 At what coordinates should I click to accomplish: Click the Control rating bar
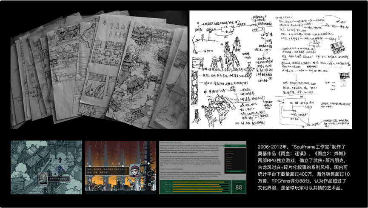[201, 189]
